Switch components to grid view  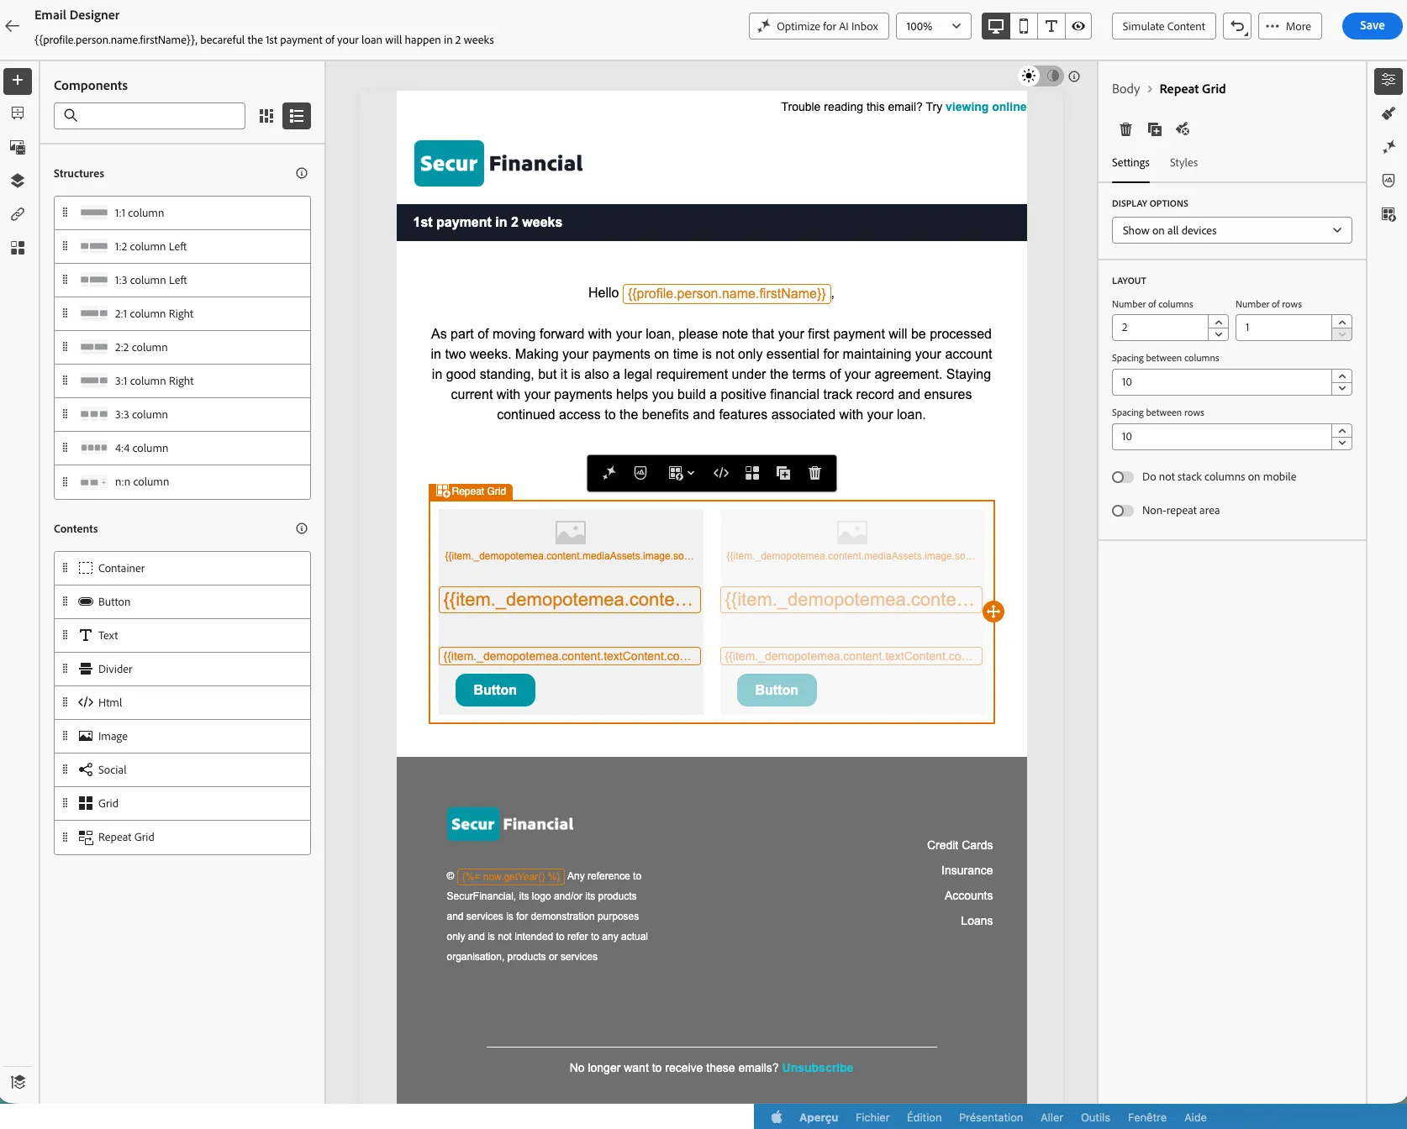coord(266,116)
